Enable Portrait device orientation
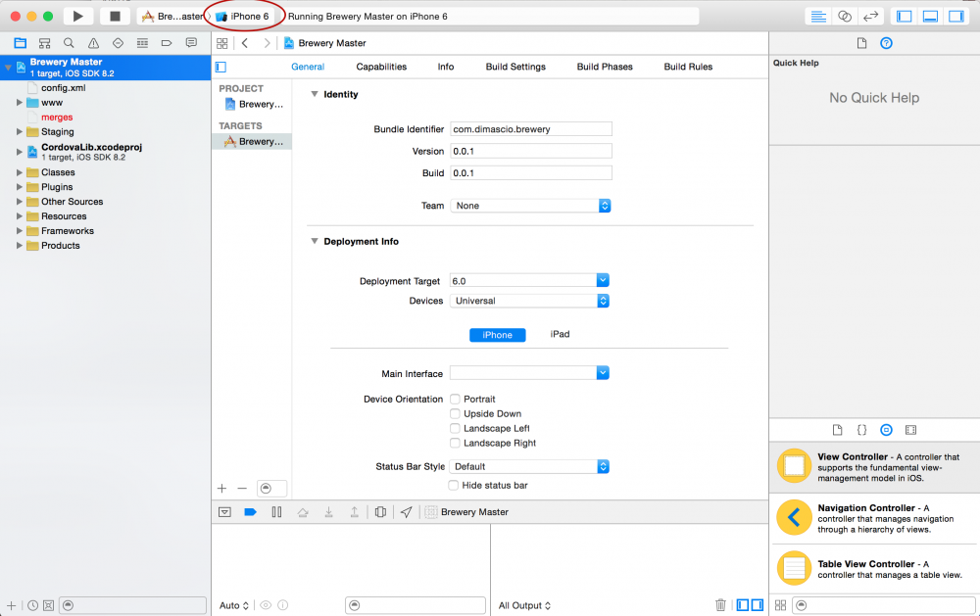 coord(455,399)
